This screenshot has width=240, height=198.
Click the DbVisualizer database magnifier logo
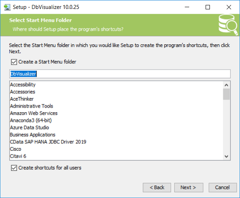[x=228, y=25]
